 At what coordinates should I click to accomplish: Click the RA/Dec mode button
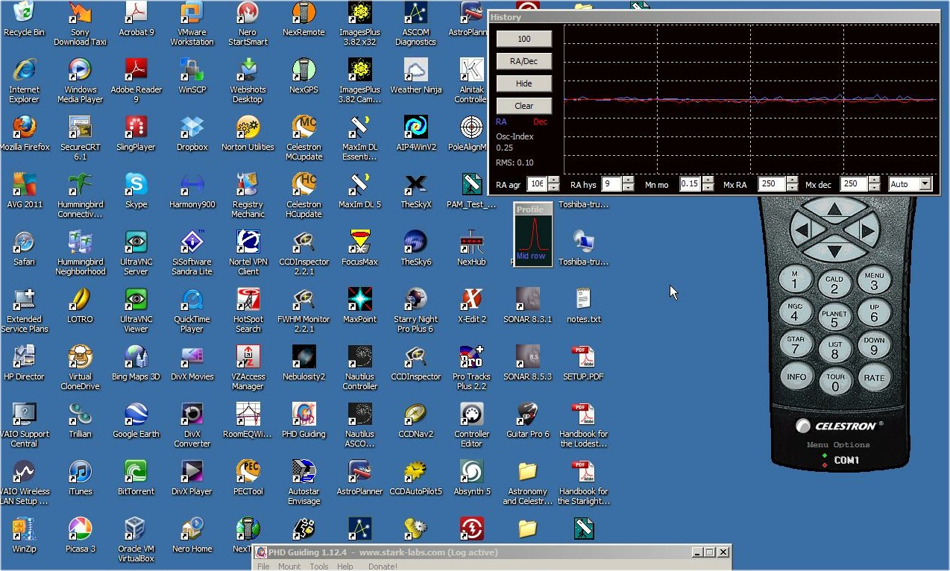point(524,61)
